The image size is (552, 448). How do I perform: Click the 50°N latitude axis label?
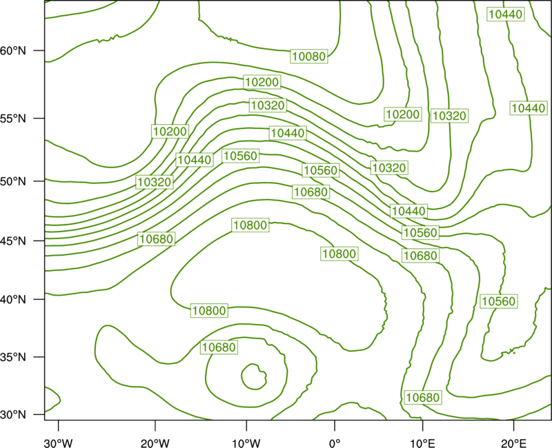pos(13,181)
